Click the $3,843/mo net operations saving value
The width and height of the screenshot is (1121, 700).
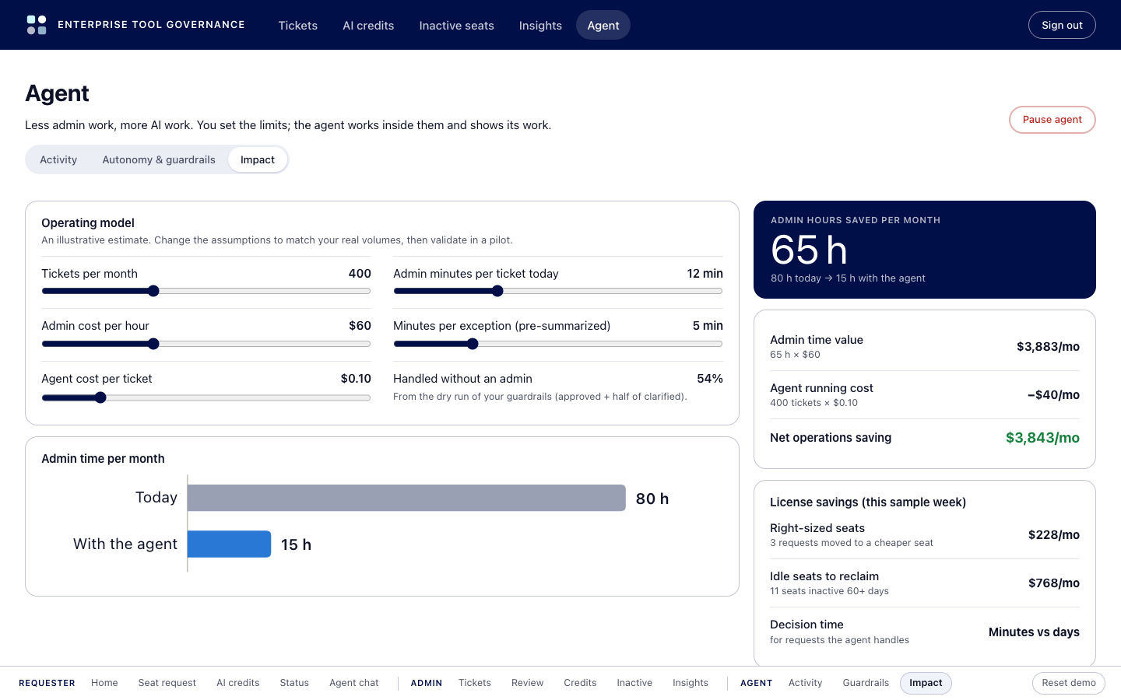(x=1042, y=438)
